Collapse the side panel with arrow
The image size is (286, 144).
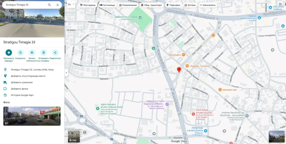coord(66,73)
